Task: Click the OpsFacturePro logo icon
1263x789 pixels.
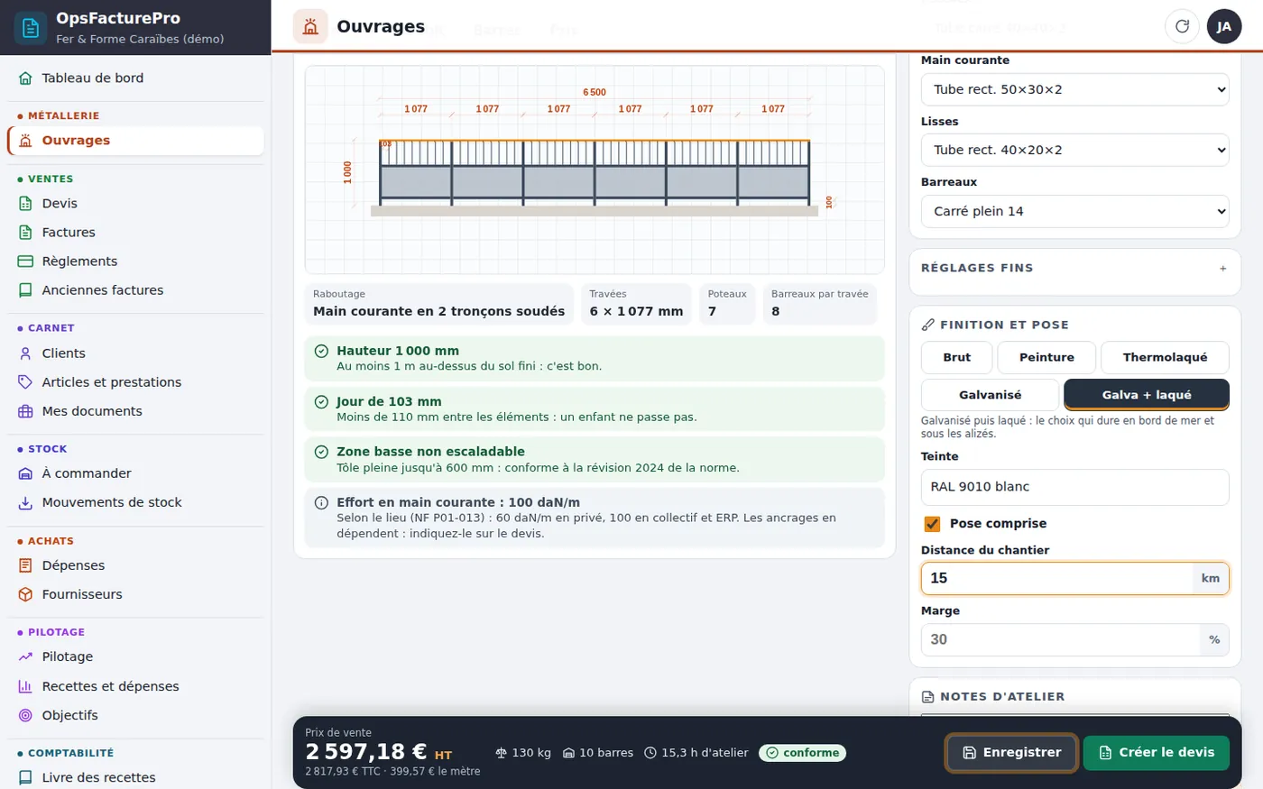Action: coord(30,28)
